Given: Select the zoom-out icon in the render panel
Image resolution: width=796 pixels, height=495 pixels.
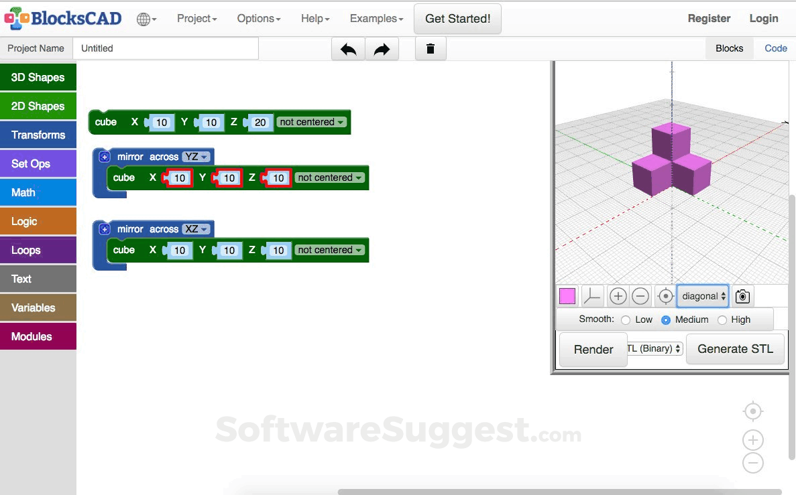Looking at the screenshot, I should pos(640,295).
